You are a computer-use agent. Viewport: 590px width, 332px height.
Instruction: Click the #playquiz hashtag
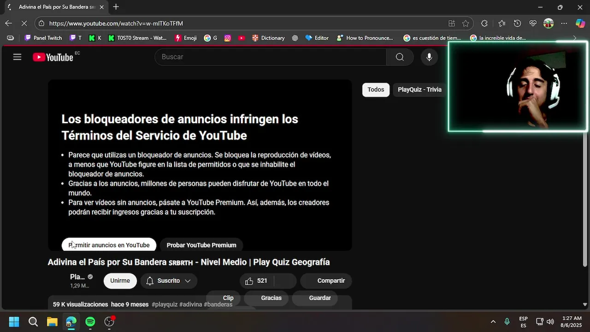coord(165,304)
